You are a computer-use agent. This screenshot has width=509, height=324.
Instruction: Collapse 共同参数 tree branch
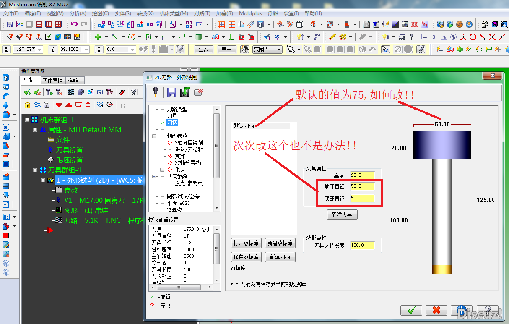click(x=154, y=176)
